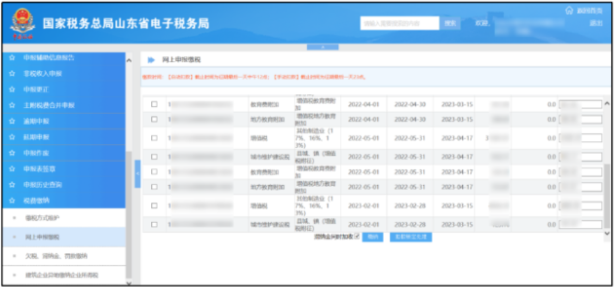Click the home icon for 返回首页
The width and height of the screenshot is (615, 287).
pos(569,11)
